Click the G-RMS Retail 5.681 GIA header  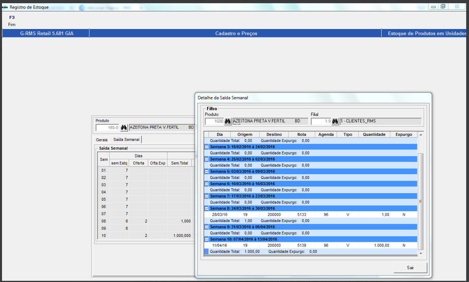pyautogui.click(x=46, y=33)
